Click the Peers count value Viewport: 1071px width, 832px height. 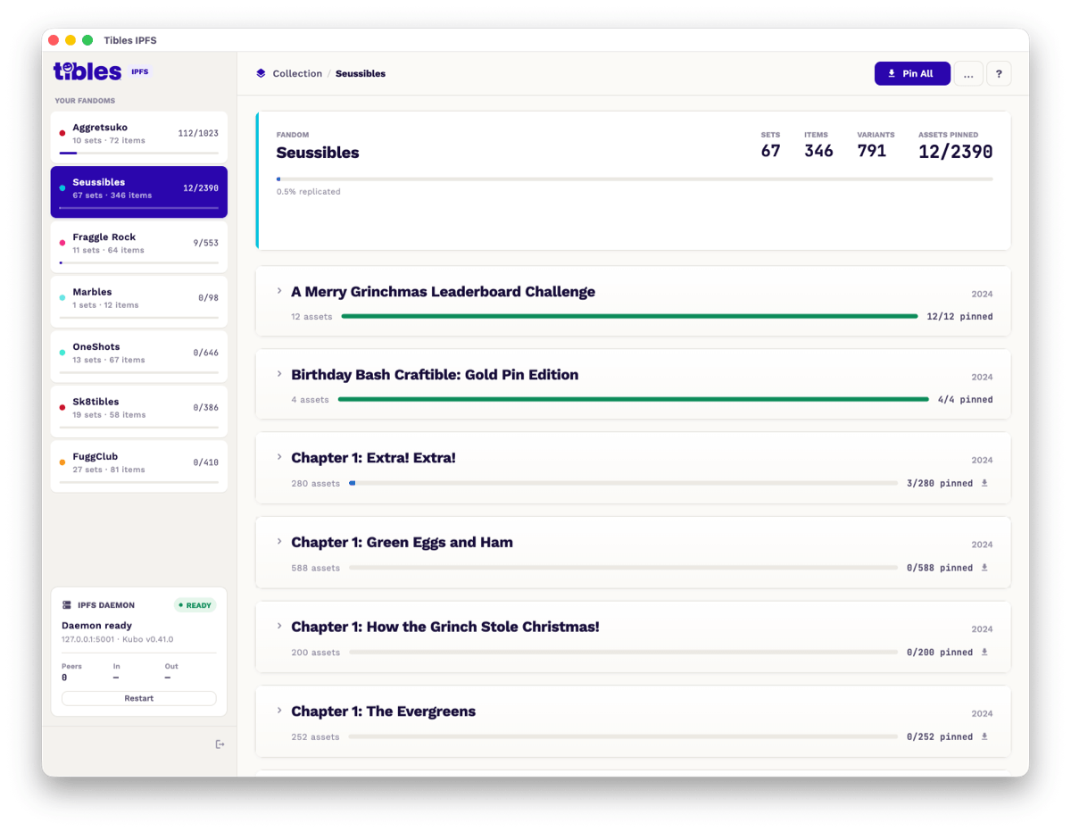click(64, 678)
